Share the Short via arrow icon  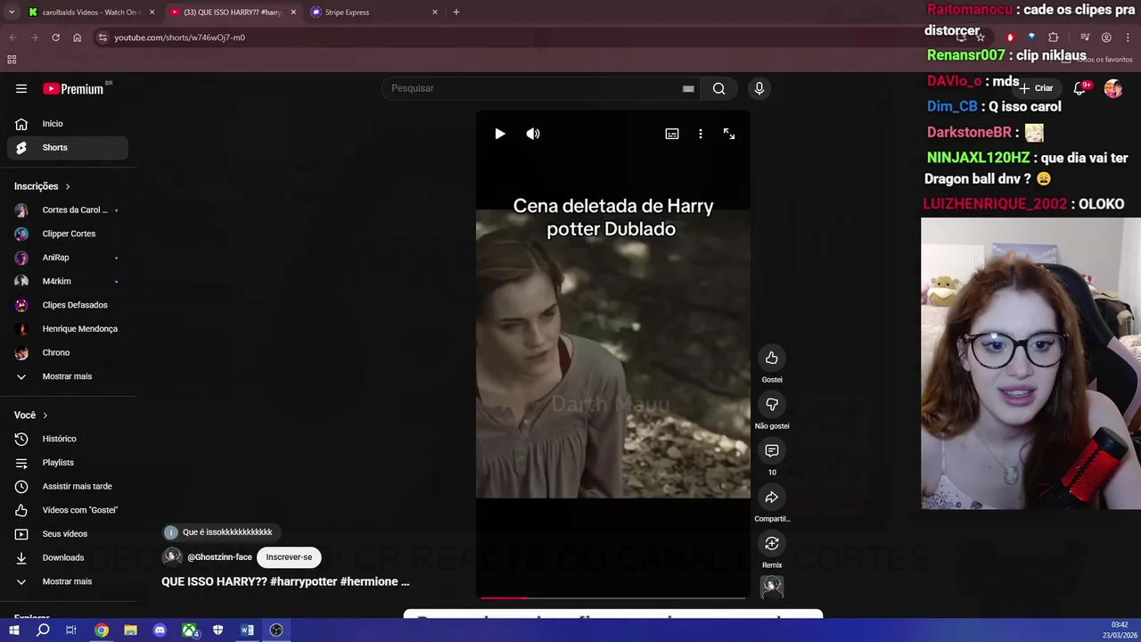(772, 497)
